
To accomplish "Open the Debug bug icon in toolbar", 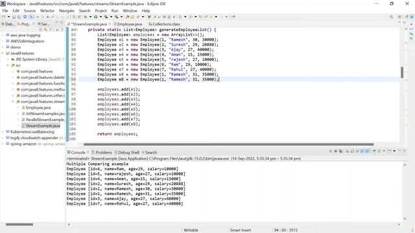I will tap(86, 17).
